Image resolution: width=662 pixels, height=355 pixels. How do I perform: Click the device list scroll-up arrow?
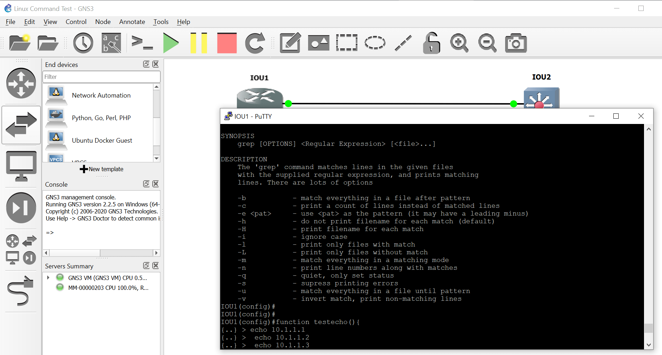point(157,87)
